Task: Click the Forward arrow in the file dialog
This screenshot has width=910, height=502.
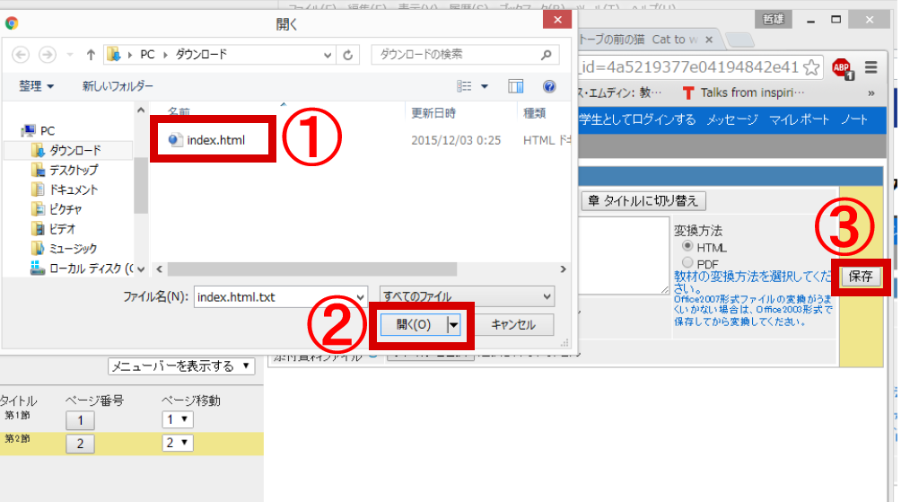Action: [x=47, y=55]
